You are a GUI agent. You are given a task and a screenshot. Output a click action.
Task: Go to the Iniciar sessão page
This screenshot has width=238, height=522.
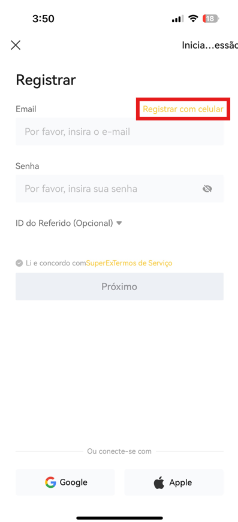point(210,46)
